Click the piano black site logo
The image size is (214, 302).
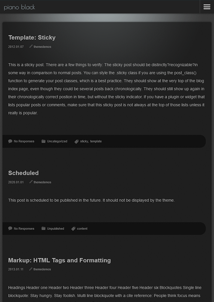pyautogui.click(x=19, y=7)
